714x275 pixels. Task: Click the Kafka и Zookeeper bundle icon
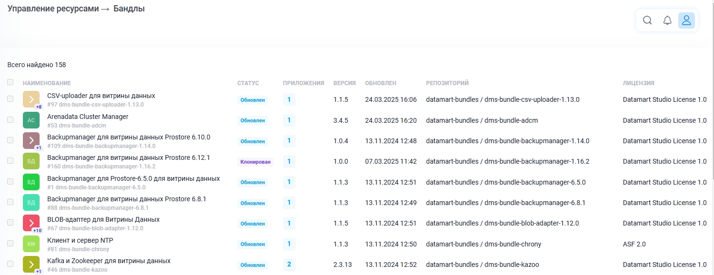pos(31,265)
